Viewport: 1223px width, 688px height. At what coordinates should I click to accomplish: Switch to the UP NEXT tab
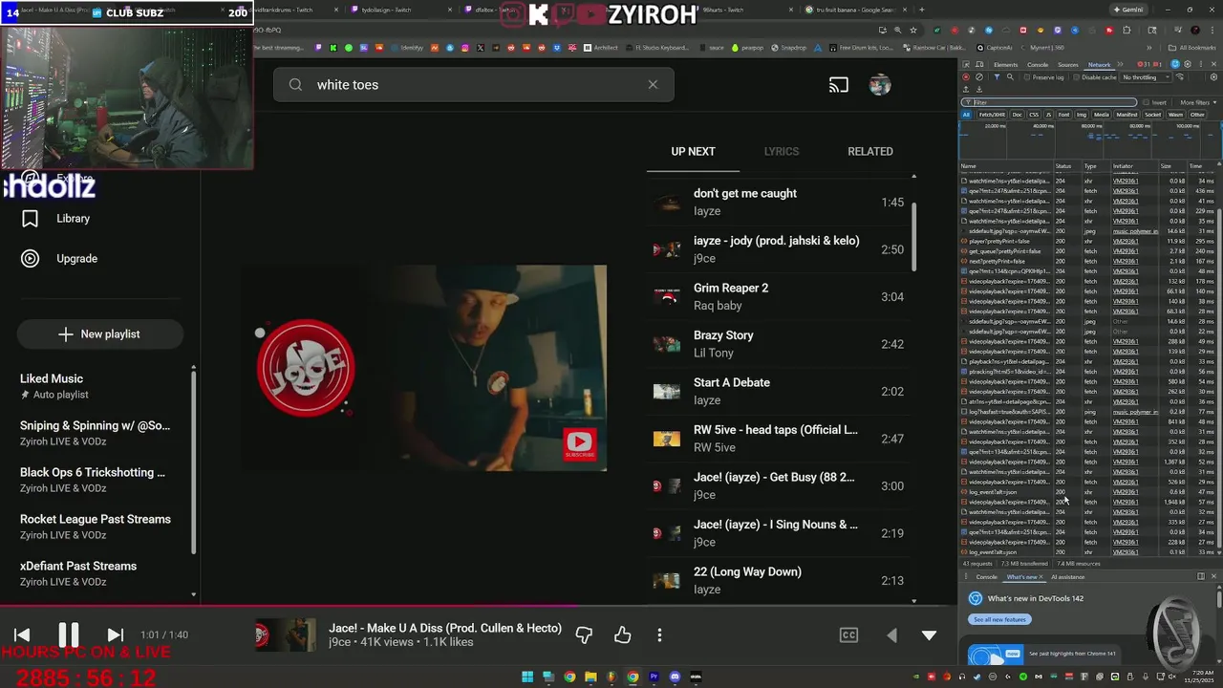click(693, 151)
